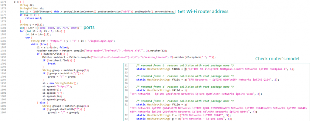Click the "renamed from: b" comment
The height and width of the screenshot is (121, 310).
(x=185, y=66)
